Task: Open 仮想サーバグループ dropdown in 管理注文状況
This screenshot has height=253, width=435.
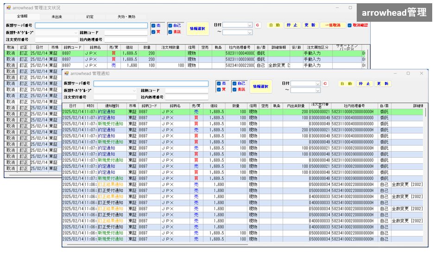Action: [76, 33]
